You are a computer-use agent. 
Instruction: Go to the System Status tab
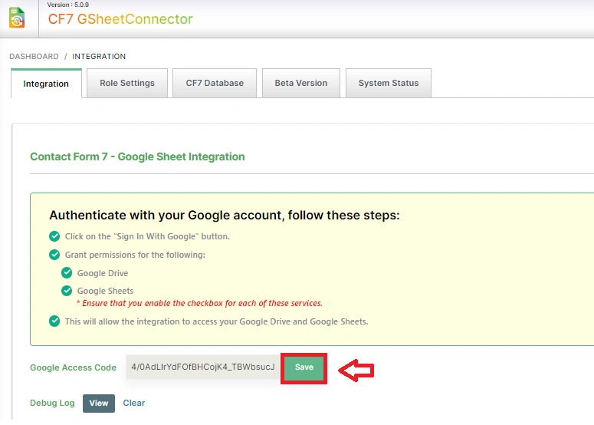pyautogui.click(x=389, y=83)
